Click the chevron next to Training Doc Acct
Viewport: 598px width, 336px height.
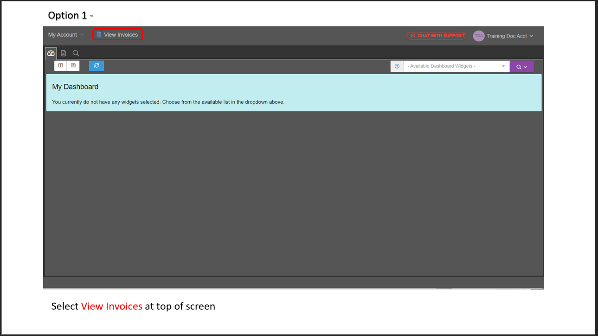click(531, 36)
